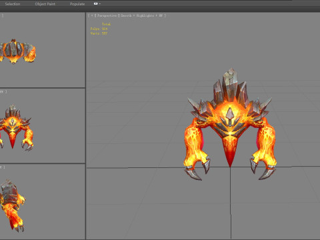The image size is (320, 240).
Task: Open the Populate ribbon tab
Action: tap(77, 4)
